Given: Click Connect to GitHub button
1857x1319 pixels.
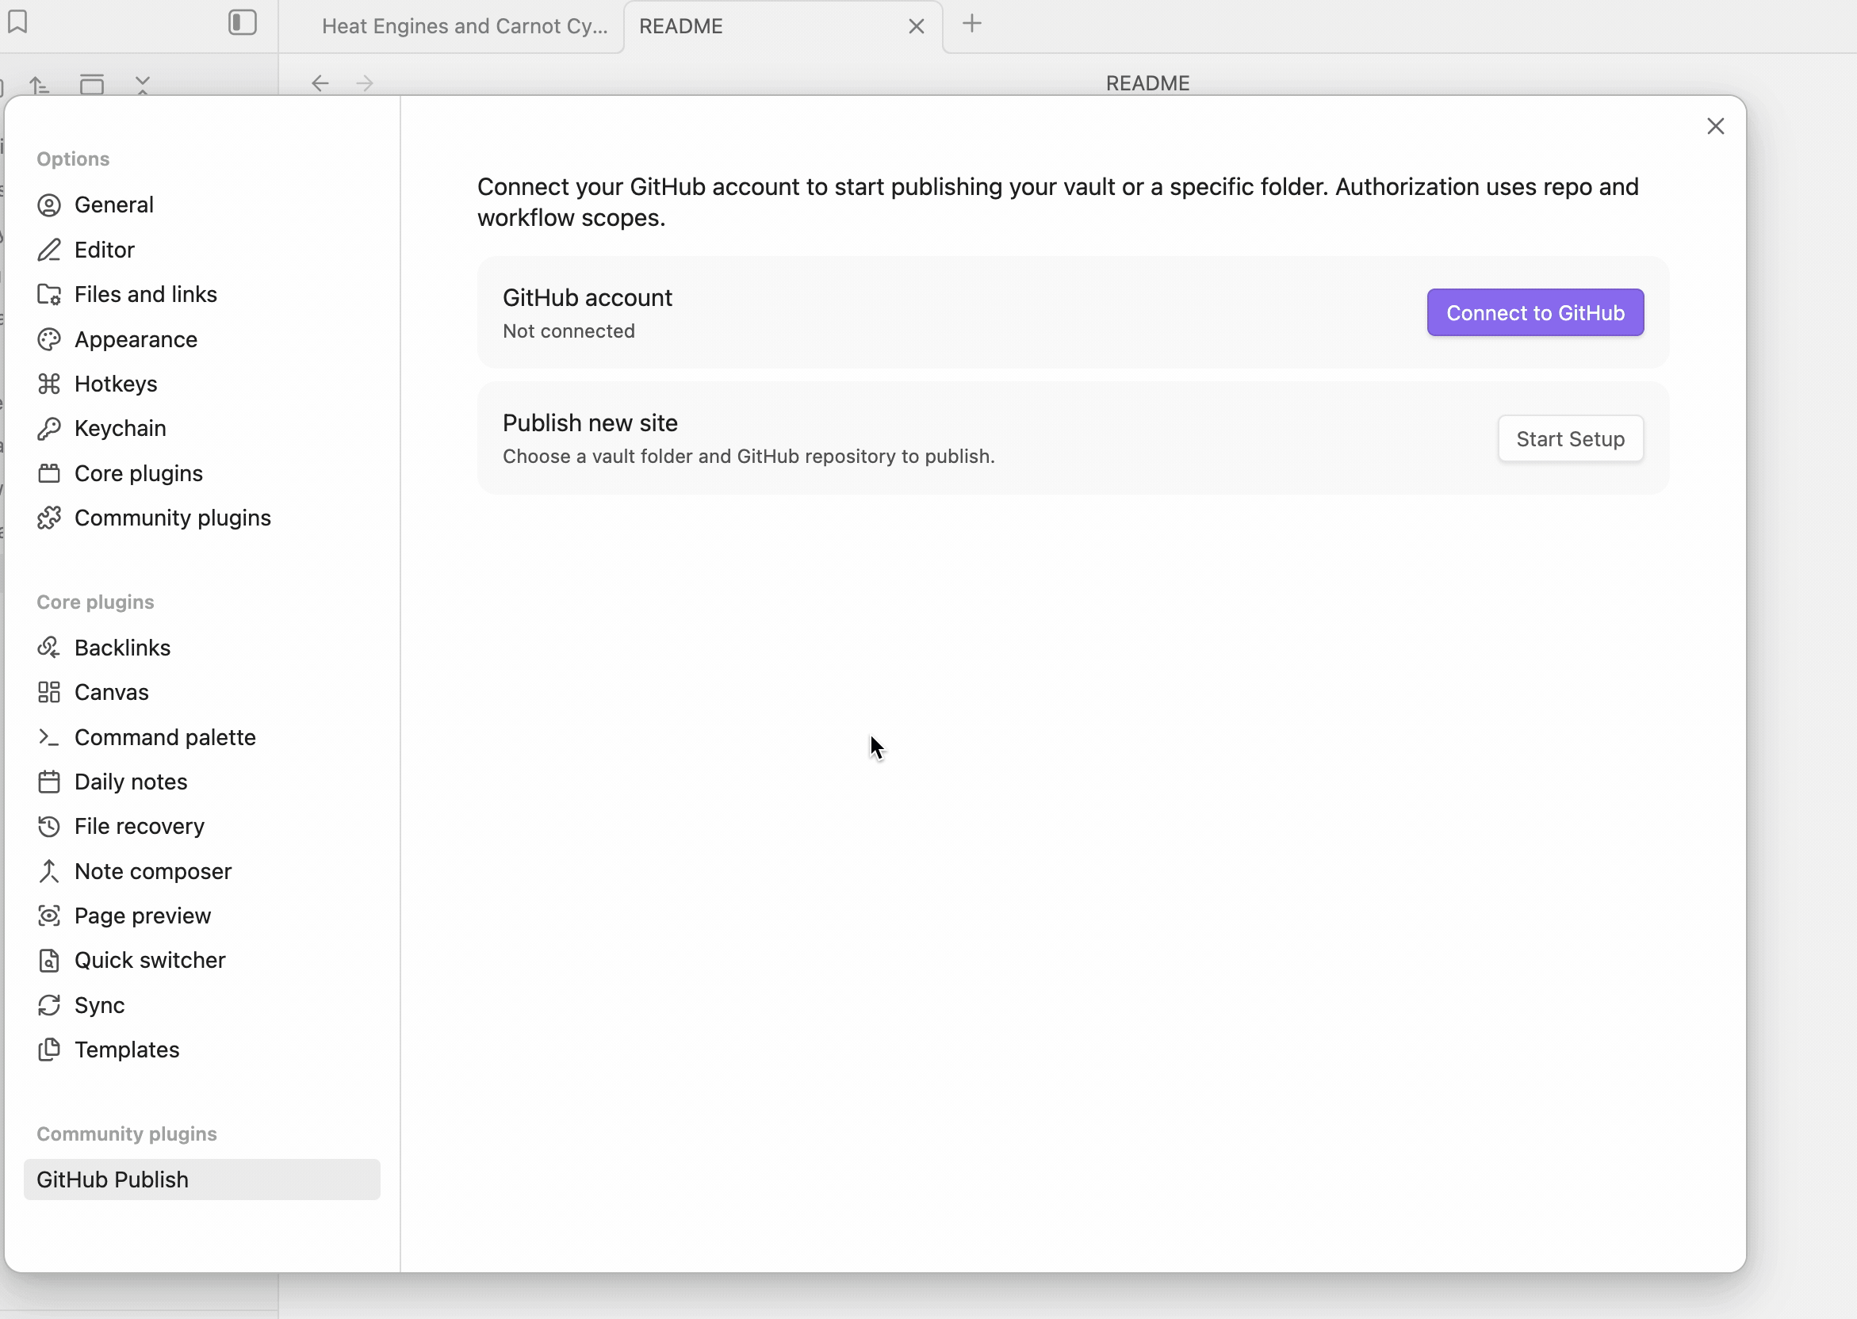Looking at the screenshot, I should coord(1534,312).
